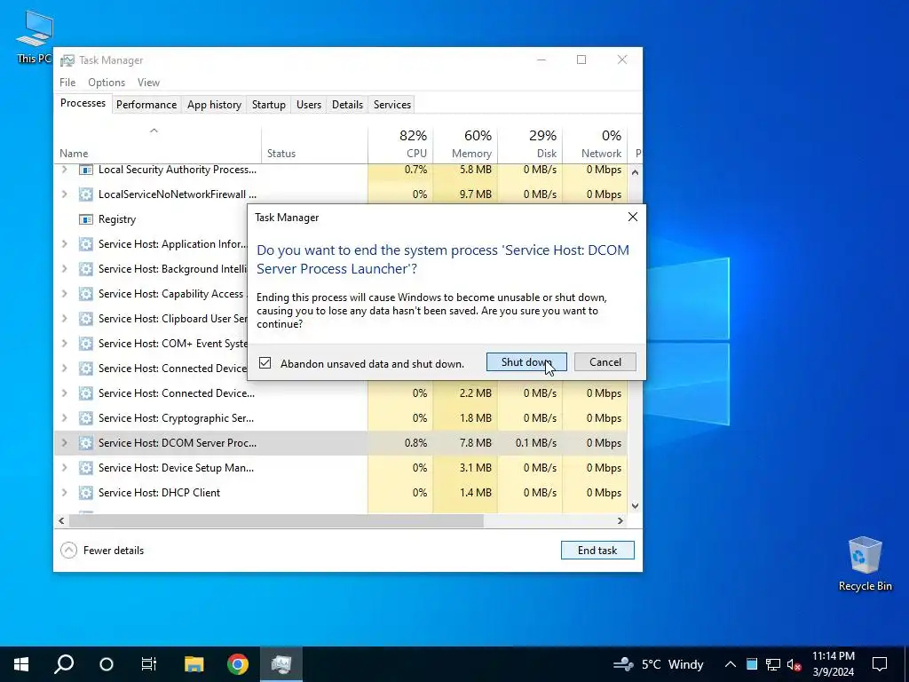
Task: Click the vertical scrollbar up arrow
Action: 635,172
